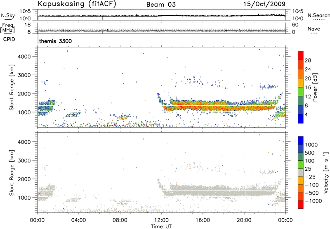Click the 'Freq. [MHz]' axis label
This screenshot has width=330, height=229.
coord(7,28)
